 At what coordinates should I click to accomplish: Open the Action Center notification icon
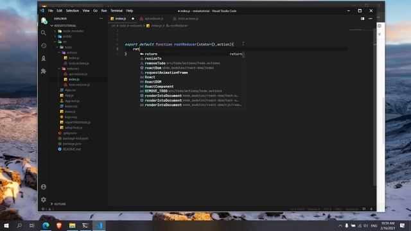pos(402,225)
